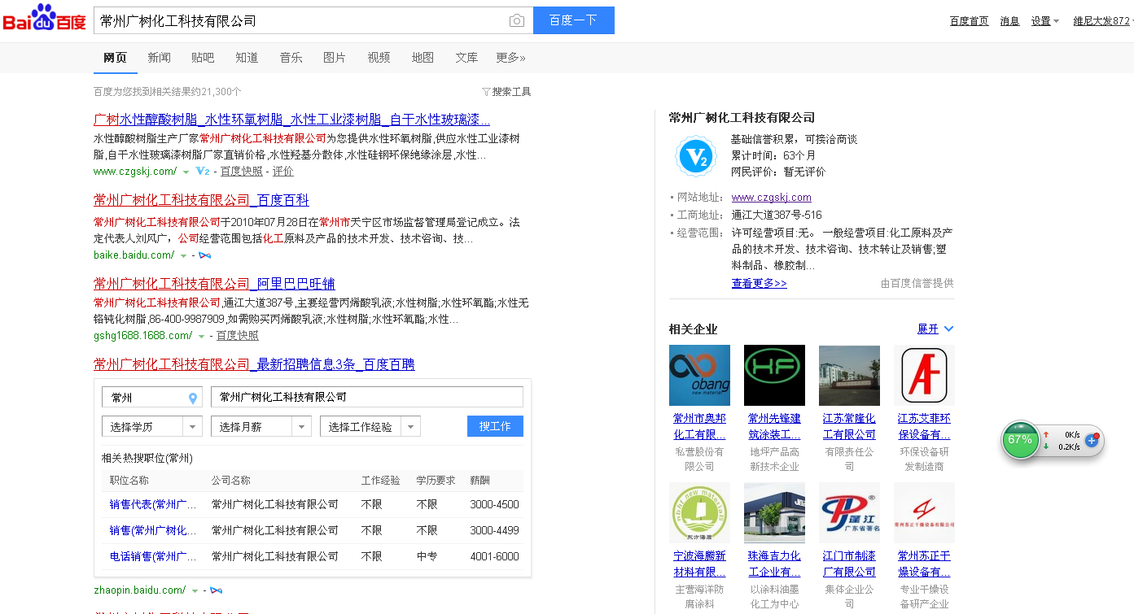The width and height of the screenshot is (1134, 614).
Task: Click the blue plus on speed widget
Action: pyautogui.click(x=1092, y=440)
